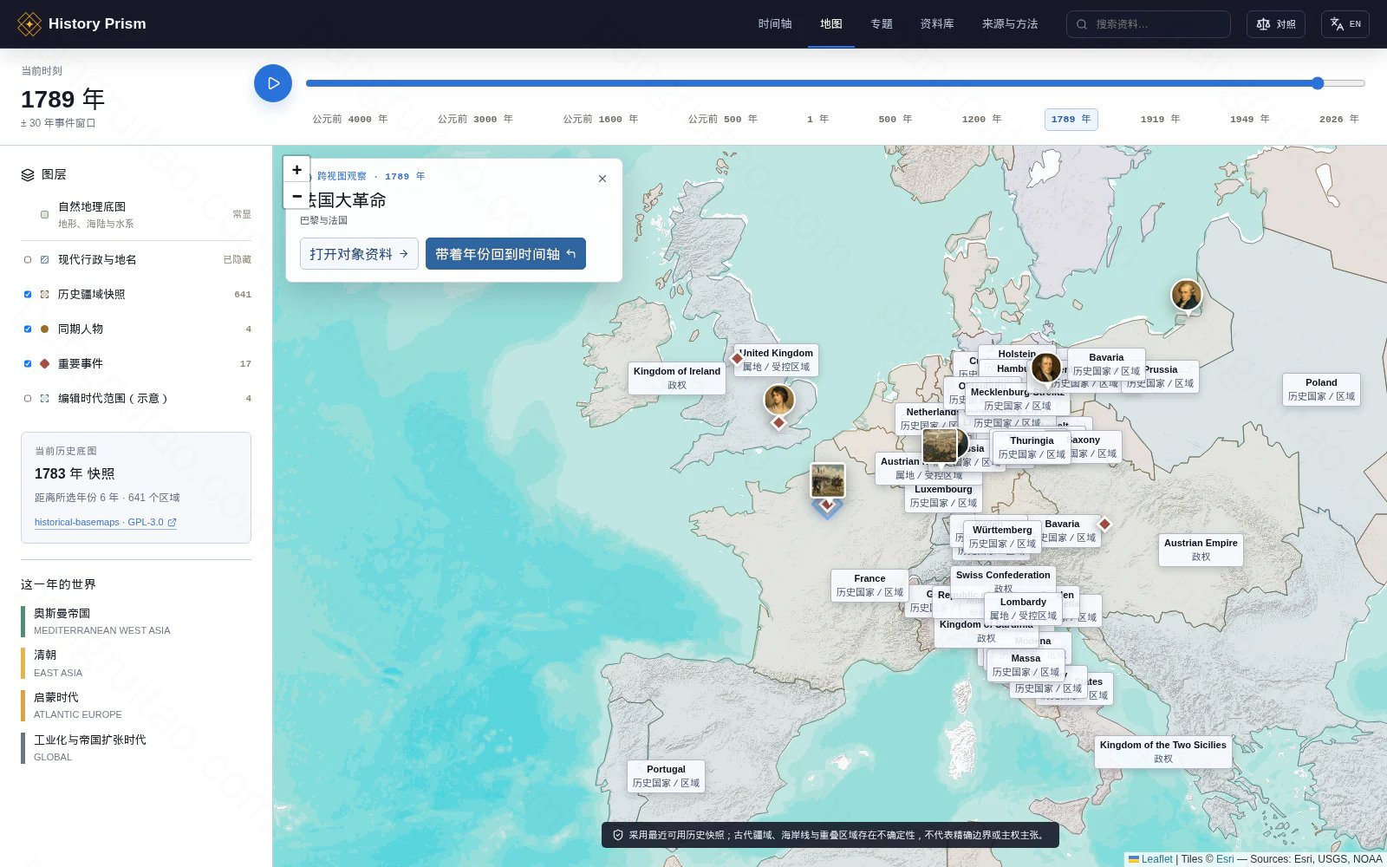Zoom in on the map
Screen dimensions: 1387x867
tap(296, 170)
